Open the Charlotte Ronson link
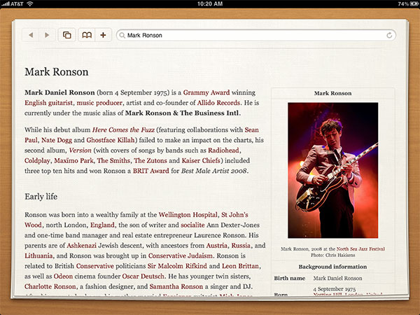This screenshot has width=420, height=315. click(x=50, y=286)
